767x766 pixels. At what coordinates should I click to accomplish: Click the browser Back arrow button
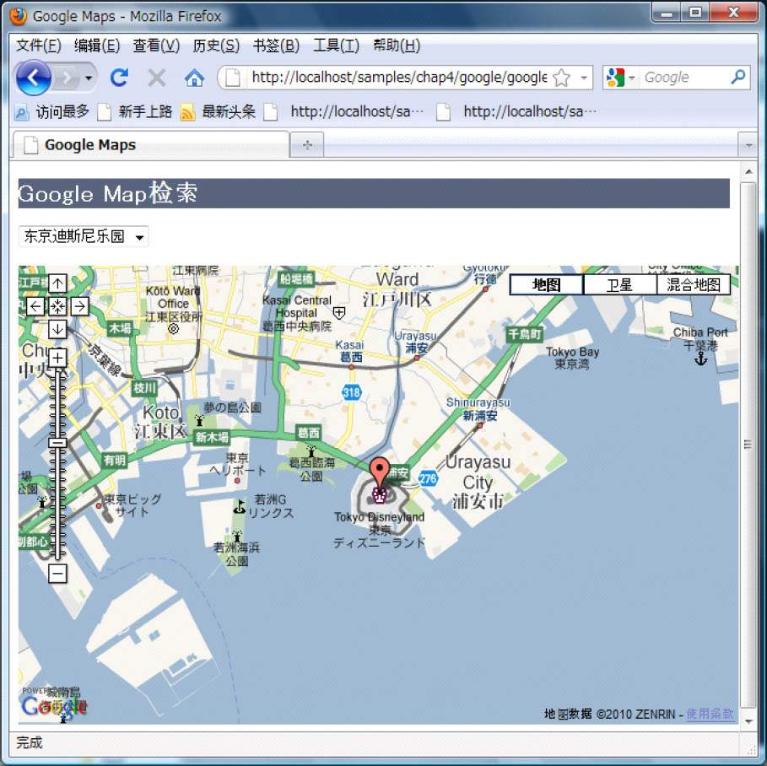click(33, 78)
